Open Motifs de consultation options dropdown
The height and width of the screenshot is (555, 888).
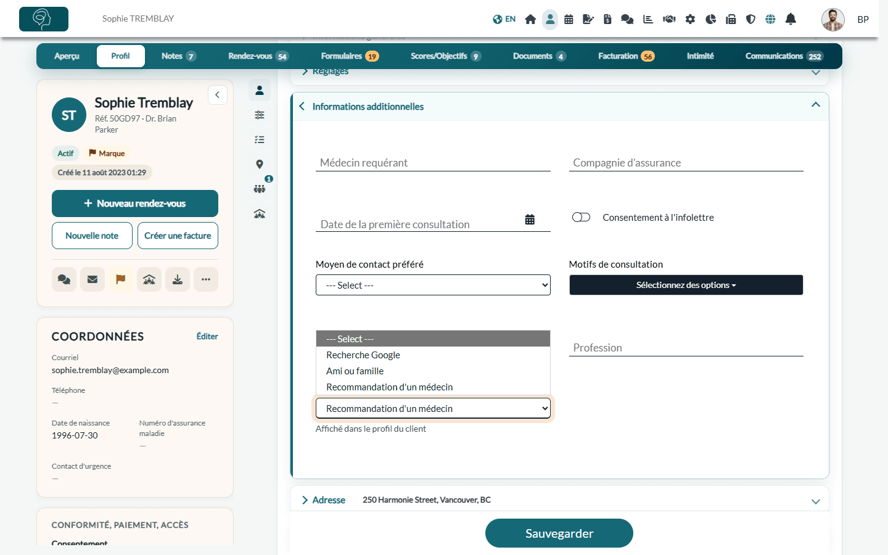[686, 285]
